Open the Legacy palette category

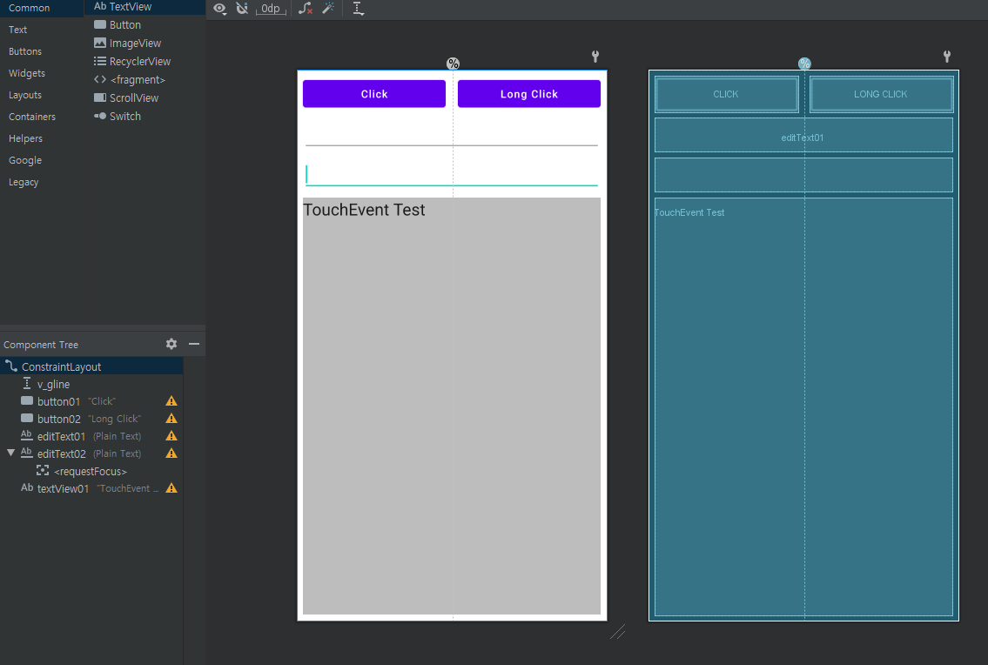42,182
